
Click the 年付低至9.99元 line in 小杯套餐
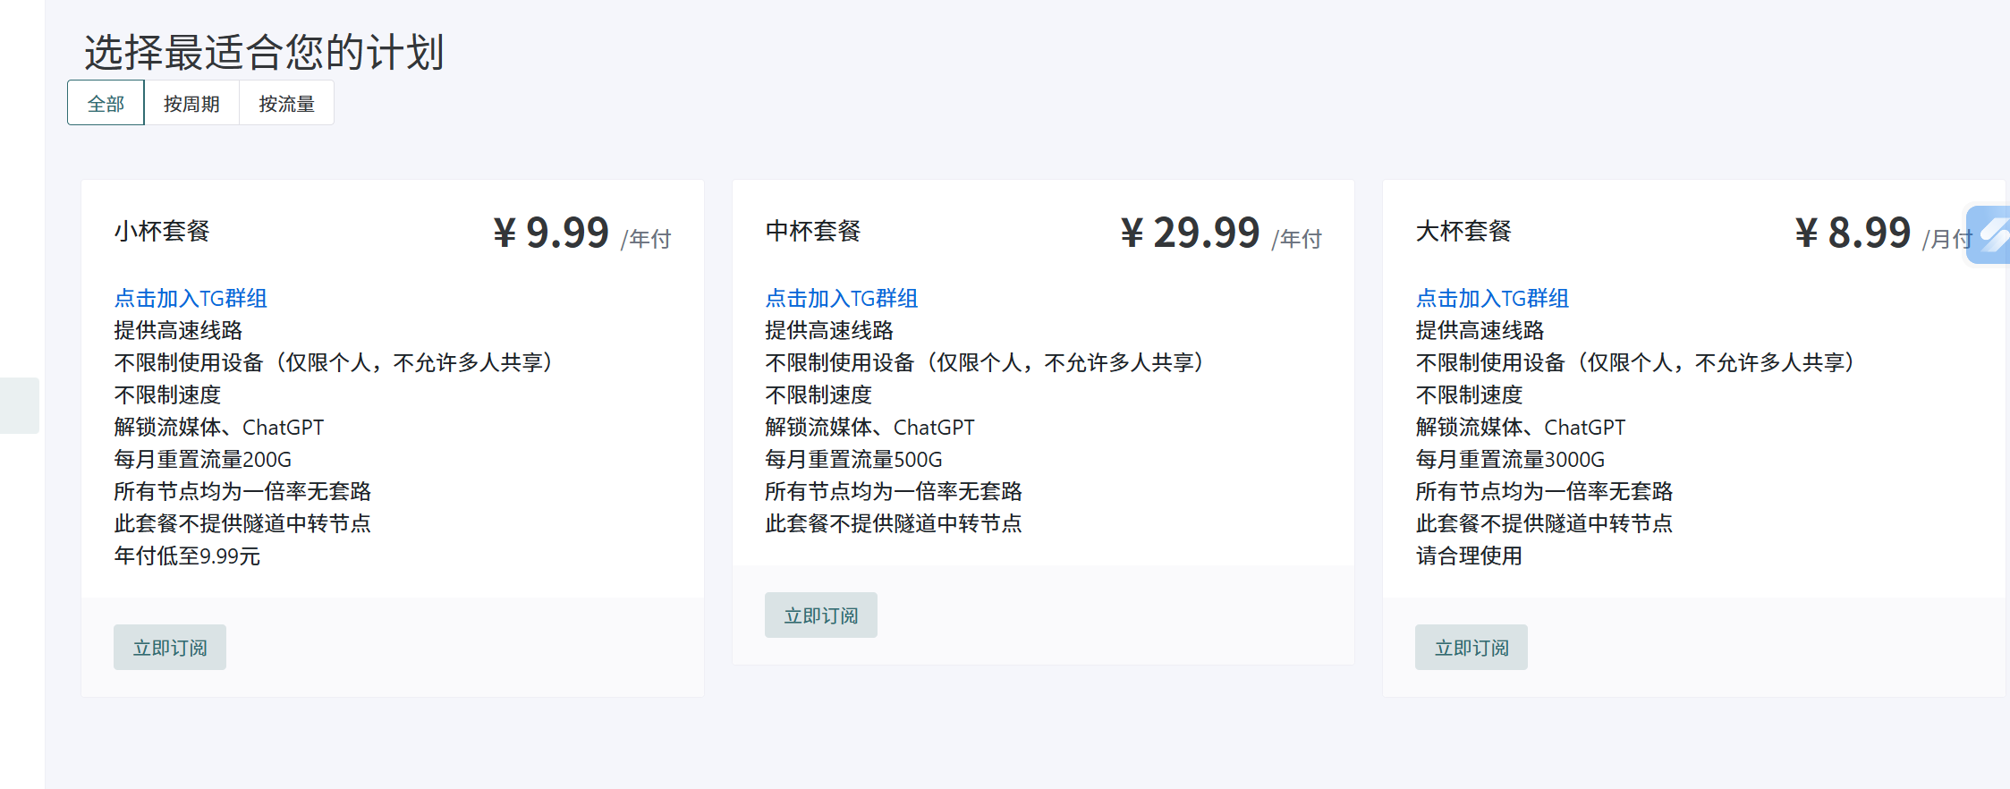(x=187, y=556)
